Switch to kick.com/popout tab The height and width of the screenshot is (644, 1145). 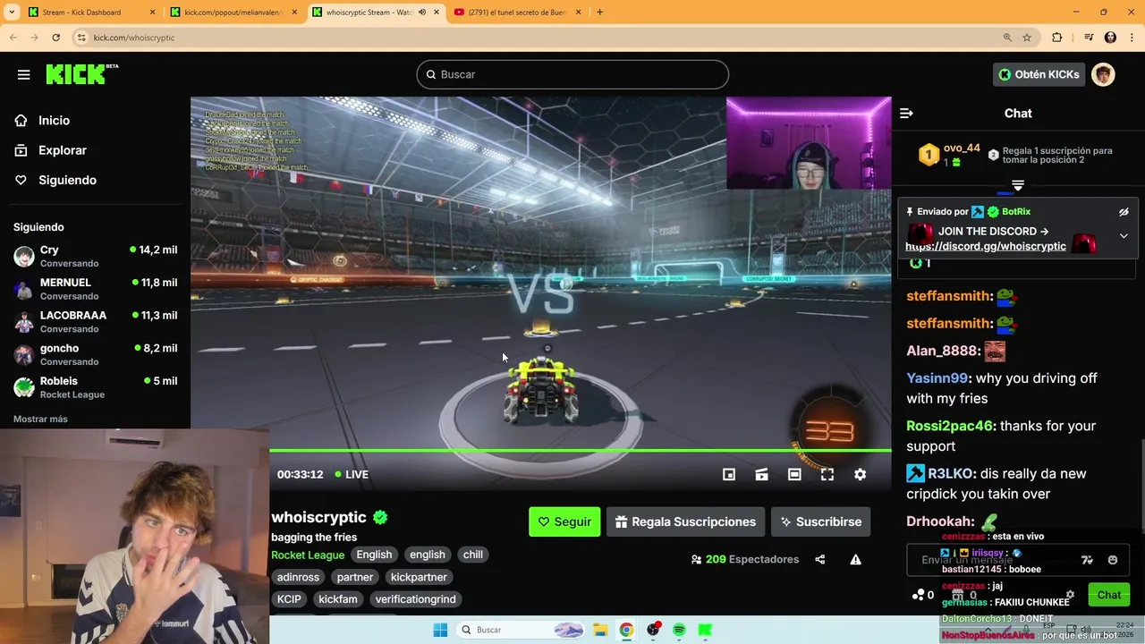233,13
